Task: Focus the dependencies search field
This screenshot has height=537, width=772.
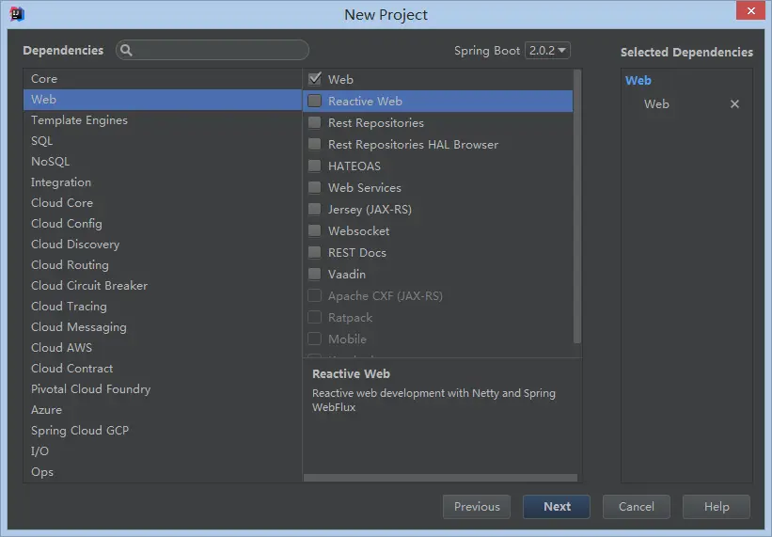Action: click(x=213, y=50)
